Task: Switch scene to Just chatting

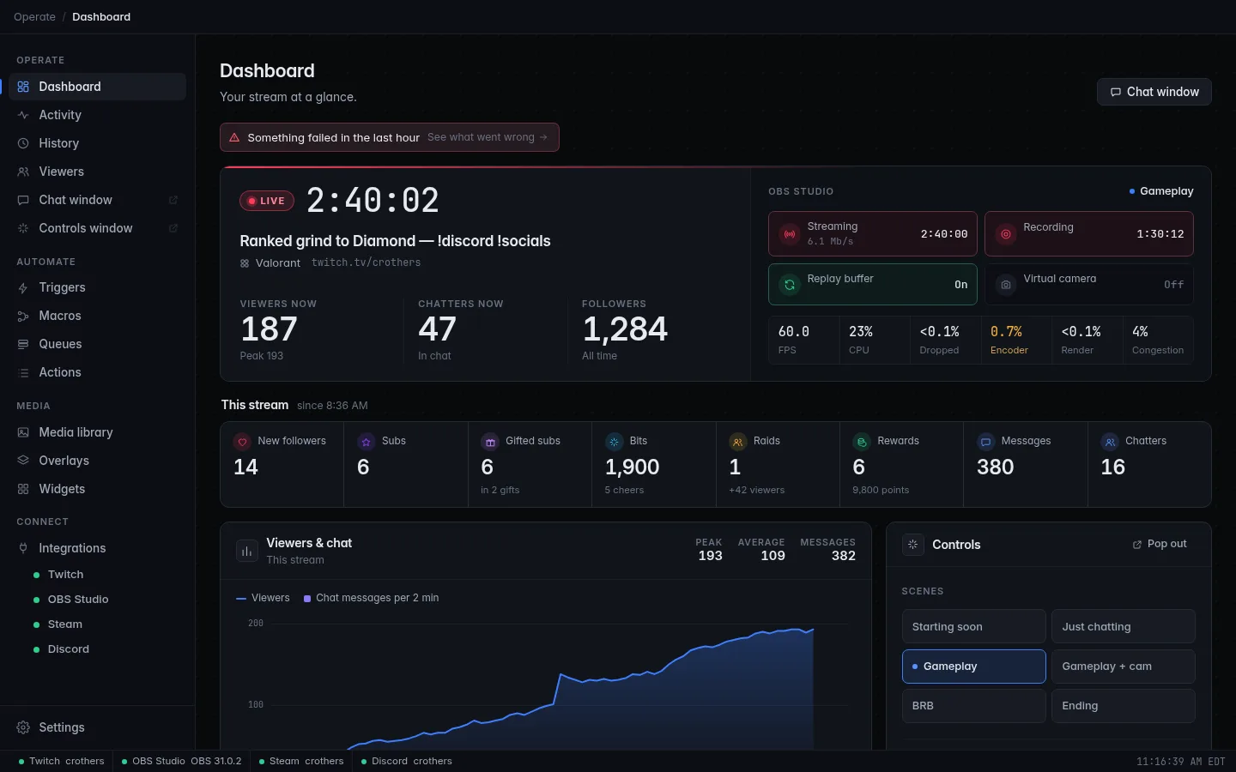Action: pos(1124,626)
